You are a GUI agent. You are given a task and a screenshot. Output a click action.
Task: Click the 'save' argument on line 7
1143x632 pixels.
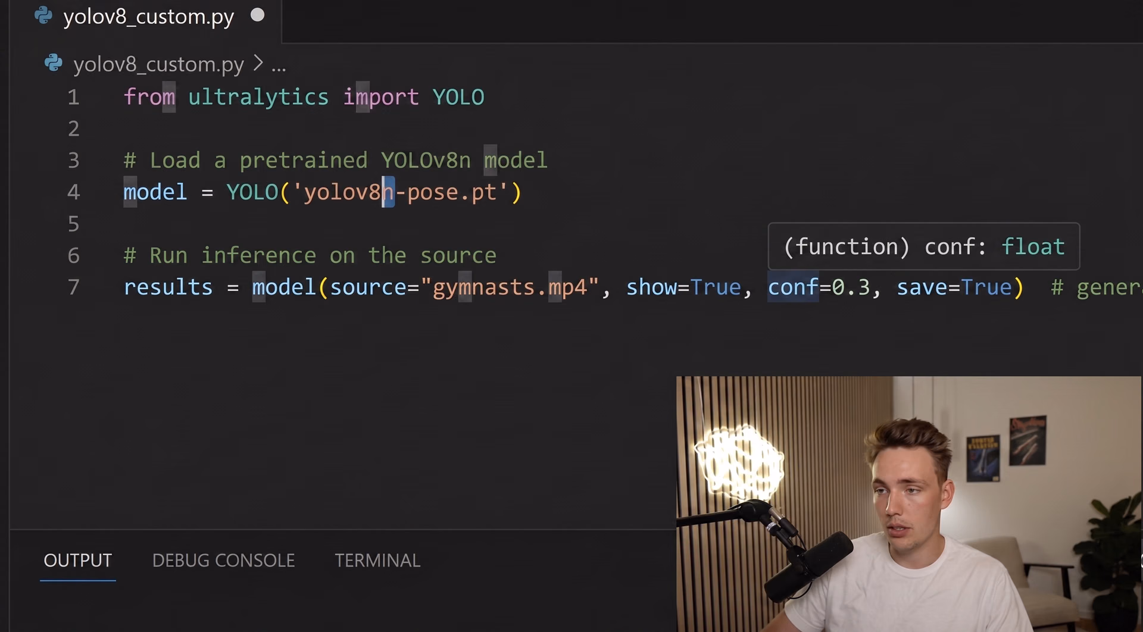click(x=922, y=287)
